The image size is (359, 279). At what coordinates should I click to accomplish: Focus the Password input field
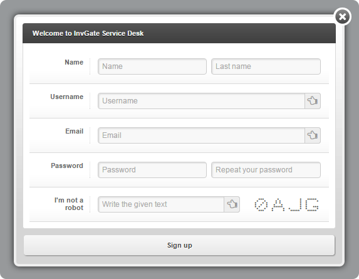pyautogui.click(x=152, y=170)
